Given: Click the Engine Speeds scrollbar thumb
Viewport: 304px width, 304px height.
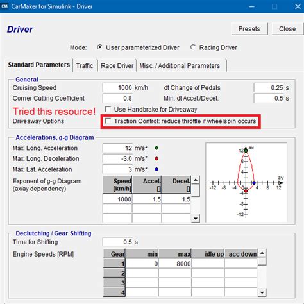Looking at the screenshot, I should [262, 261].
